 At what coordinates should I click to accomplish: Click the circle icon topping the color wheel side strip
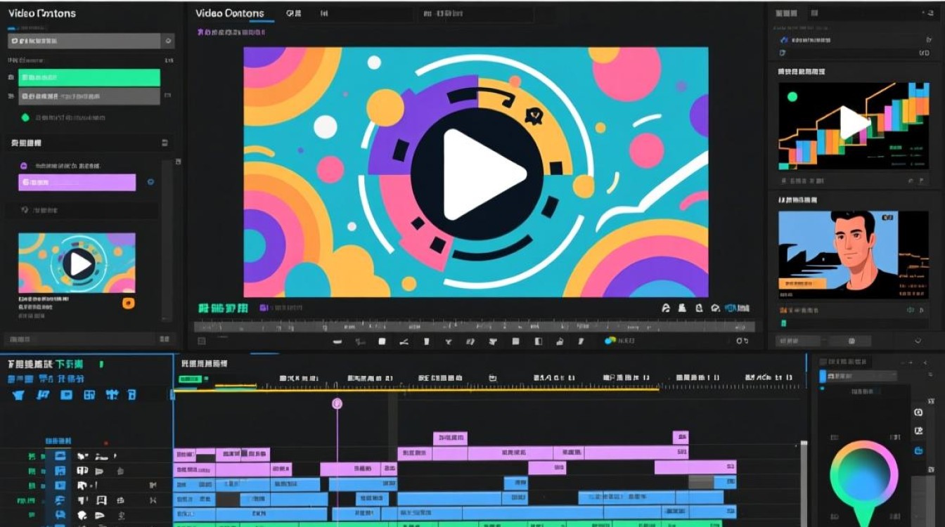(x=918, y=412)
